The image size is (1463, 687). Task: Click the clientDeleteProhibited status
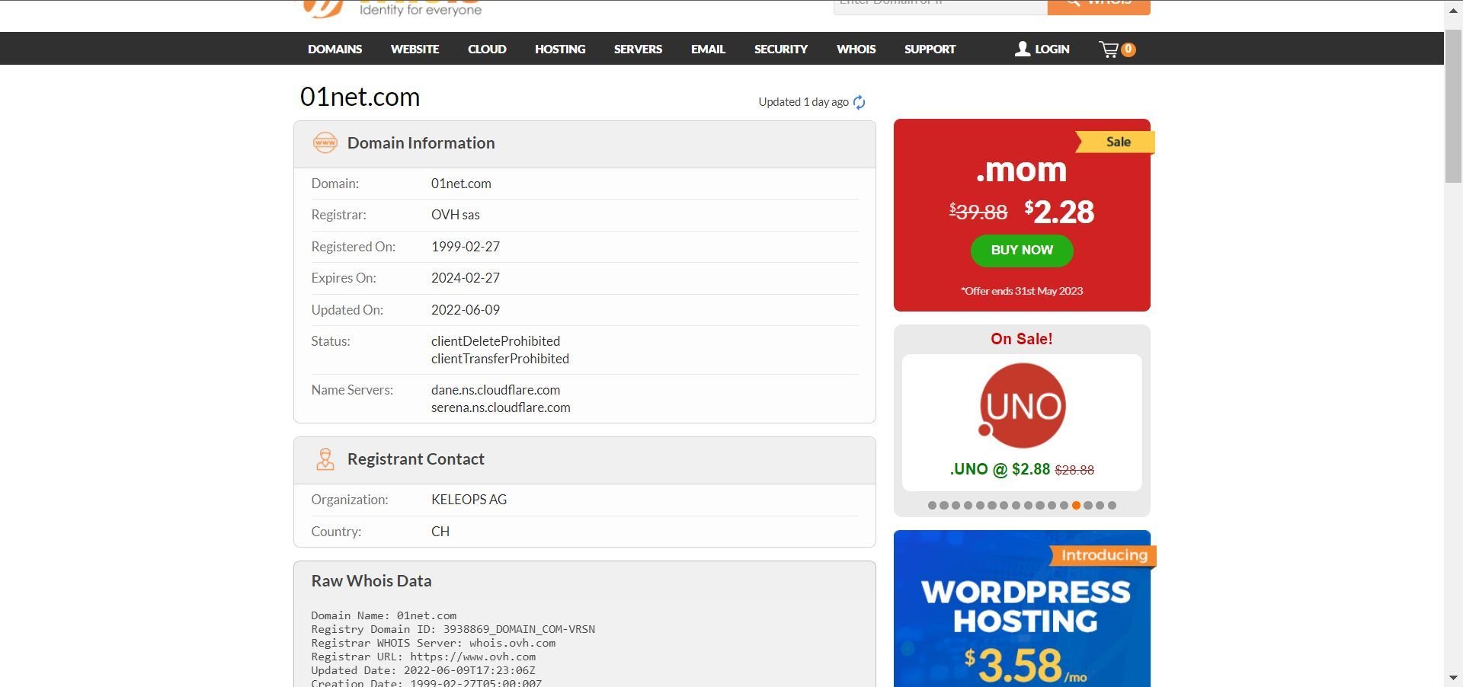tap(495, 341)
